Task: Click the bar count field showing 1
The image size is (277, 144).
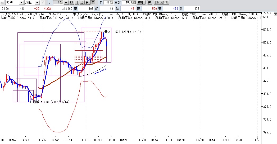Action: pyautogui.click(x=57, y=2)
